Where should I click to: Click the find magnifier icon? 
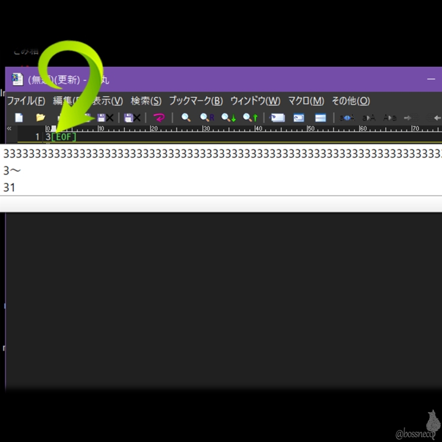[x=186, y=118]
